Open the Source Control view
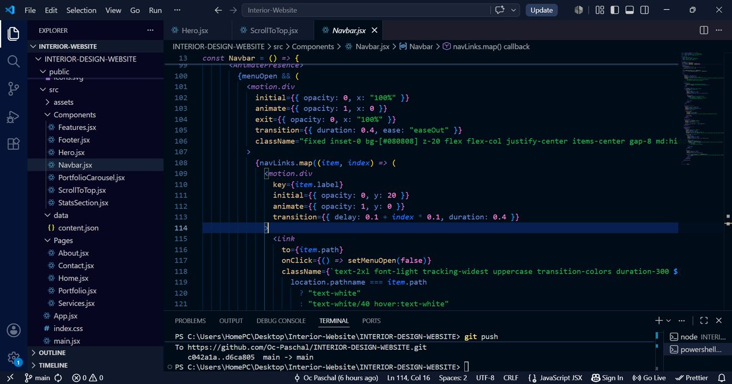The width and height of the screenshot is (732, 384). pos(13,89)
